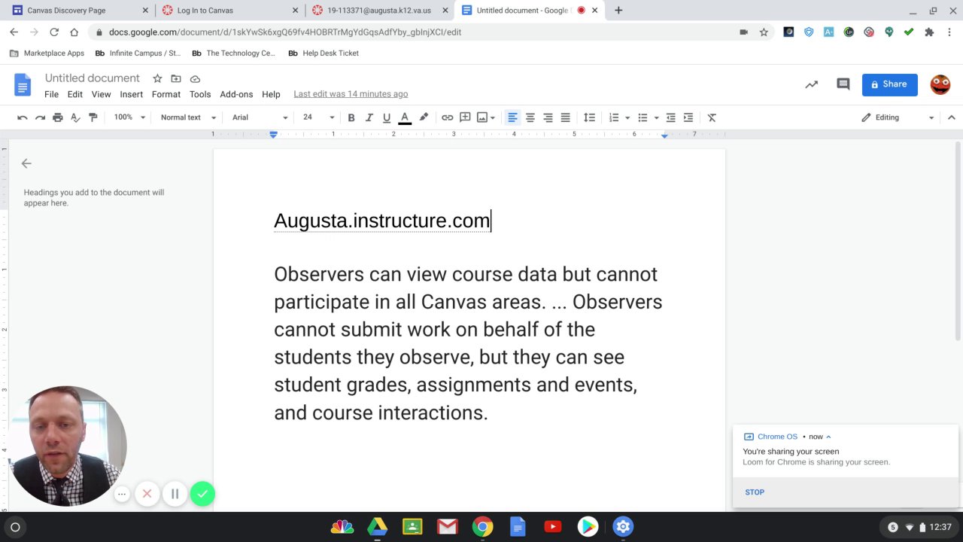Click the blue Share button
963x542 pixels.
[890, 84]
